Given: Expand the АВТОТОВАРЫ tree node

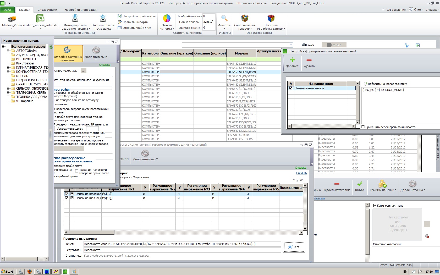Looking at the screenshot, I should pos(8,51).
